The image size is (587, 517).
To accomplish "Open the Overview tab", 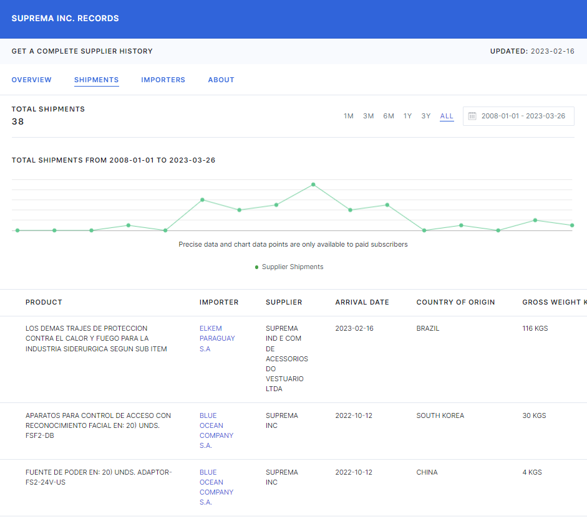I will [32, 80].
